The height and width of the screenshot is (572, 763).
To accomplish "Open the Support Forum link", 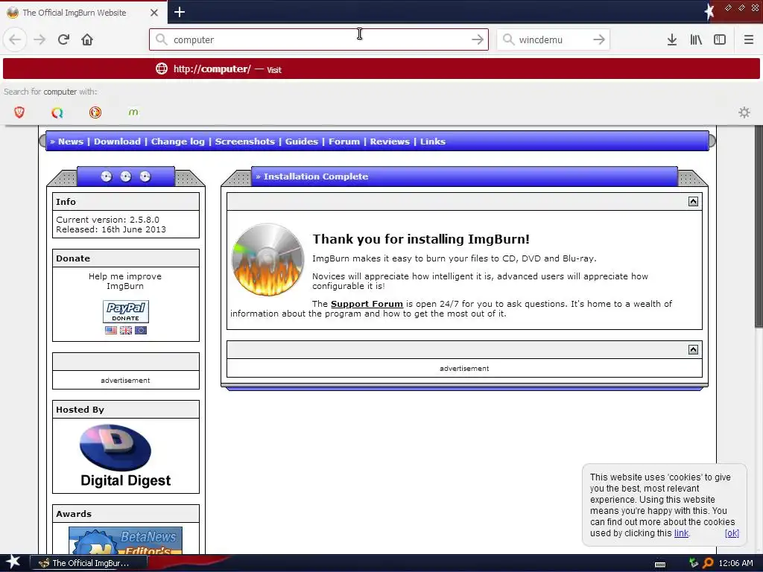I will coord(367,304).
